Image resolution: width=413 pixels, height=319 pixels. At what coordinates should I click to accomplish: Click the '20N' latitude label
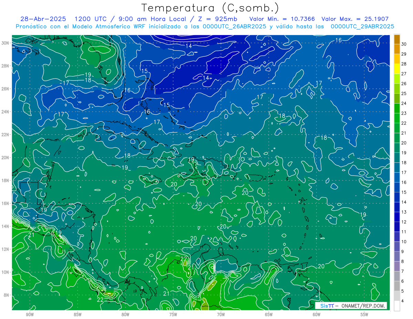(x=5, y=158)
